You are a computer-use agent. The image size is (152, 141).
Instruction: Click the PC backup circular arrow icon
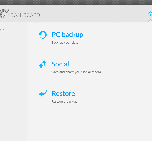point(43,35)
